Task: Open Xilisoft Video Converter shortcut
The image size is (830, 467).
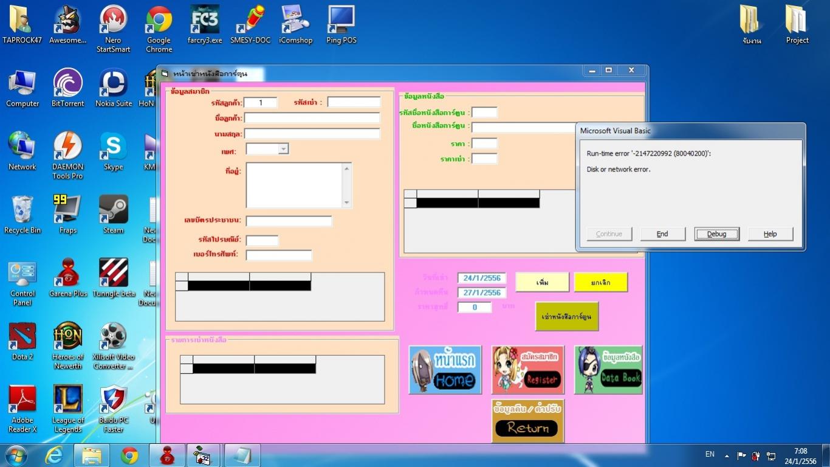Action: 113,345
